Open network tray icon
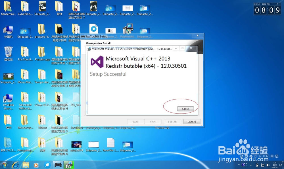284x169 pixels. click(x=262, y=165)
